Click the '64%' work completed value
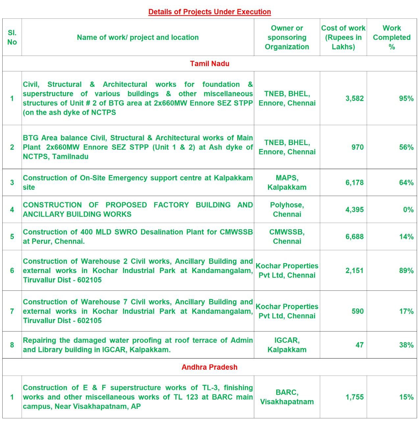Image resolution: width=419 pixels, height=421 pixels. click(x=407, y=183)
